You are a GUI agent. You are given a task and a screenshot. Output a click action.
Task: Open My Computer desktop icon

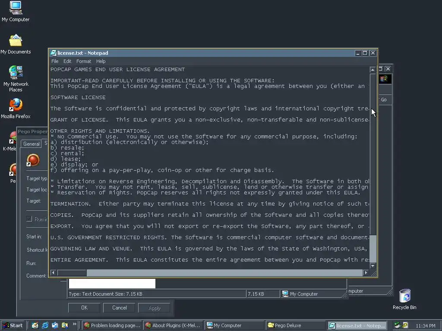point(16,11)
